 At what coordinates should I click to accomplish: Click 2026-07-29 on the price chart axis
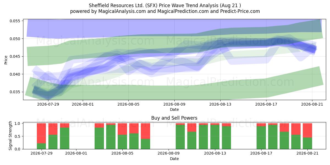48,105
